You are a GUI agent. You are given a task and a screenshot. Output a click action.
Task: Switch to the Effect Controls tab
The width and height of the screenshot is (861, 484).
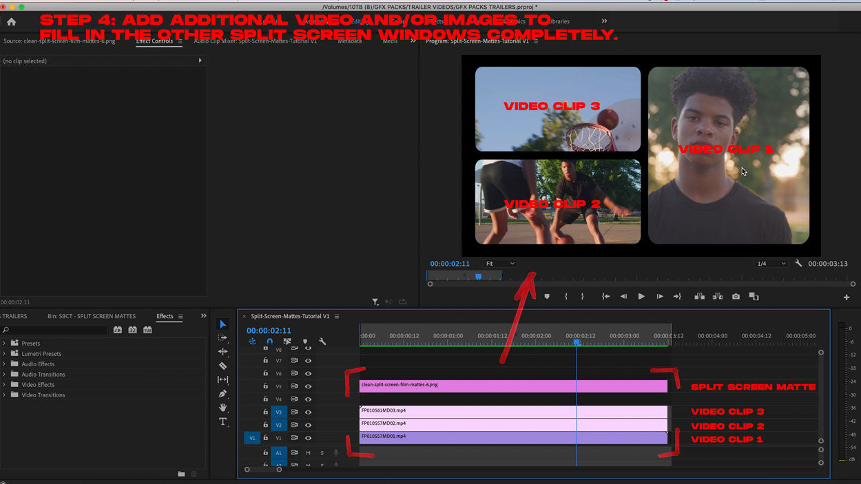pyautogui.click(x=154, y=41)
